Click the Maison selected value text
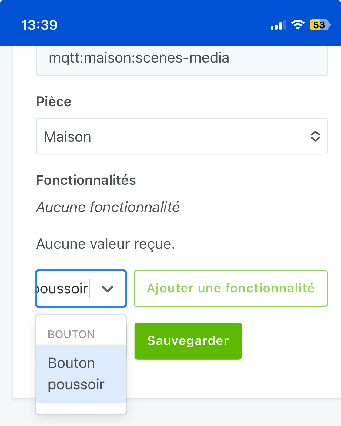The image size is (341, 426). coord(68,137)
